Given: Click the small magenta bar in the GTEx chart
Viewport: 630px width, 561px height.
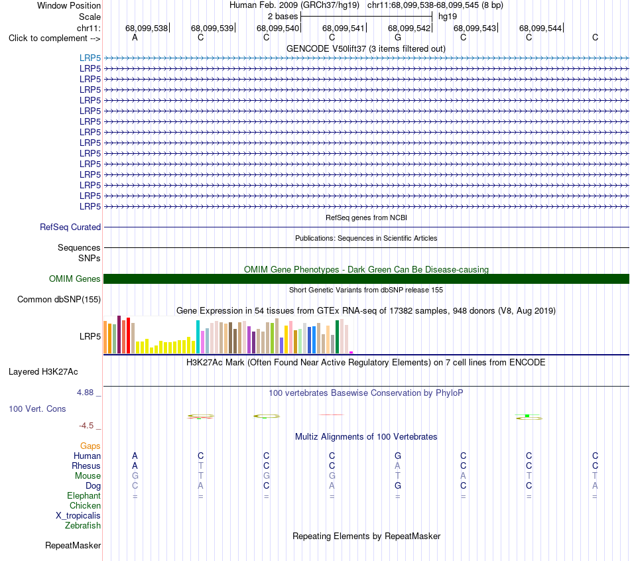Looking at the screenshot, I should 351,352.
